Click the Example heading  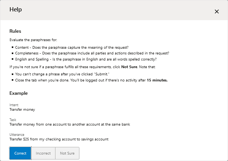pos(19,93)
